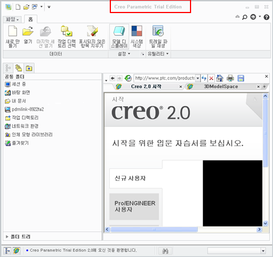Toggle the navigator display status bar icon
The width and height of the screenshot is (273, 257).
[7, 251]
